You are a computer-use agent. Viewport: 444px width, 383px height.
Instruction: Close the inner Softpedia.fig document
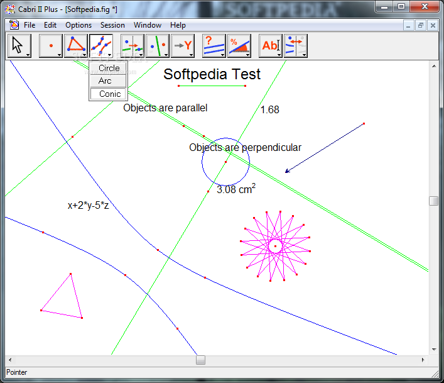(x=433, y=26)
